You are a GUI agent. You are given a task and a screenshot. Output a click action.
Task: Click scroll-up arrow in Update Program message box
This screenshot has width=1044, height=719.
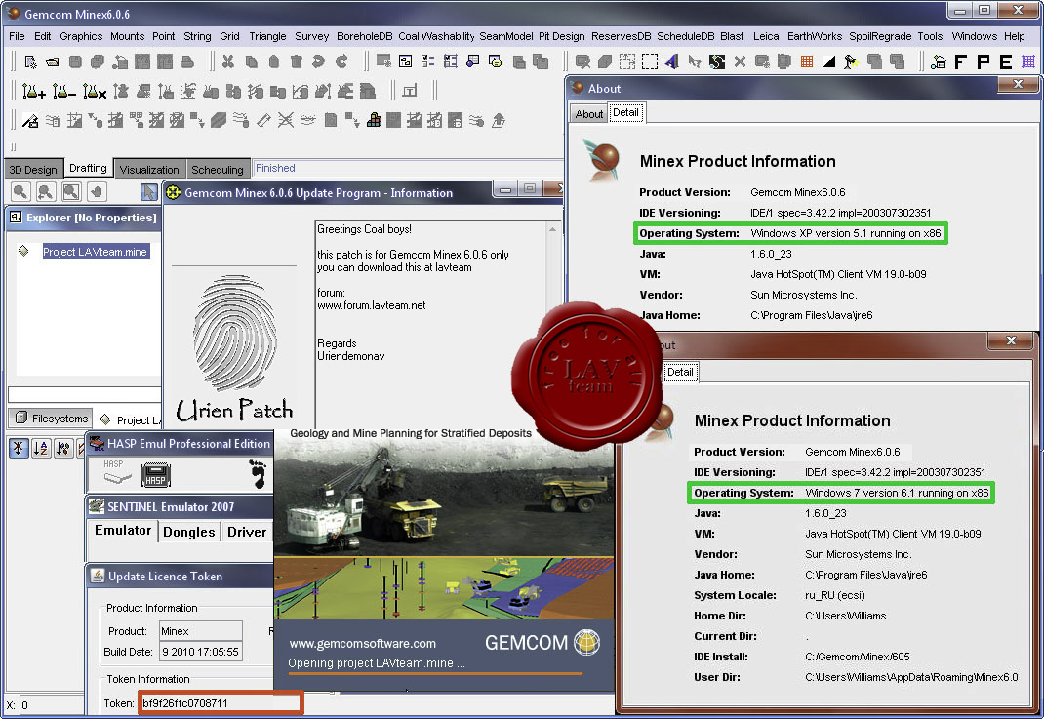552,229
